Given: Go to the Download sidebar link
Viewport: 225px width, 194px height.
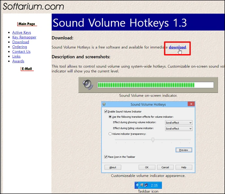Looking at the screenshot, I should point(21,42).
